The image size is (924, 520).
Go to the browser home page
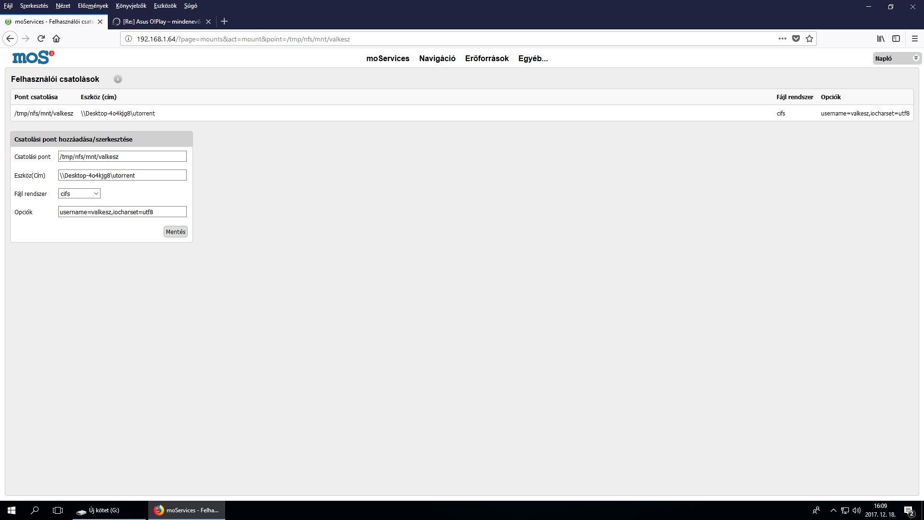(56, 39)
